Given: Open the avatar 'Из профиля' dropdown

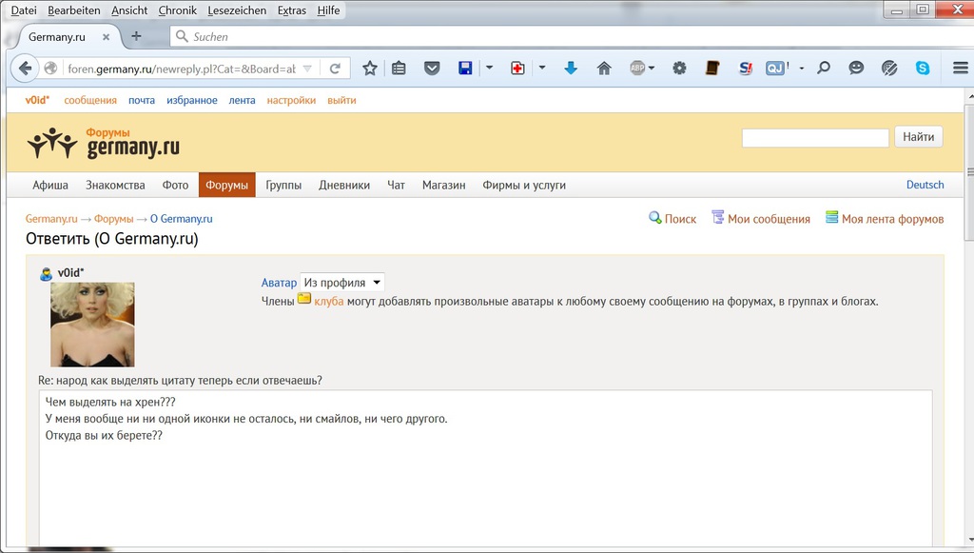Looking at the screenshot, I should tap(342, 283).
